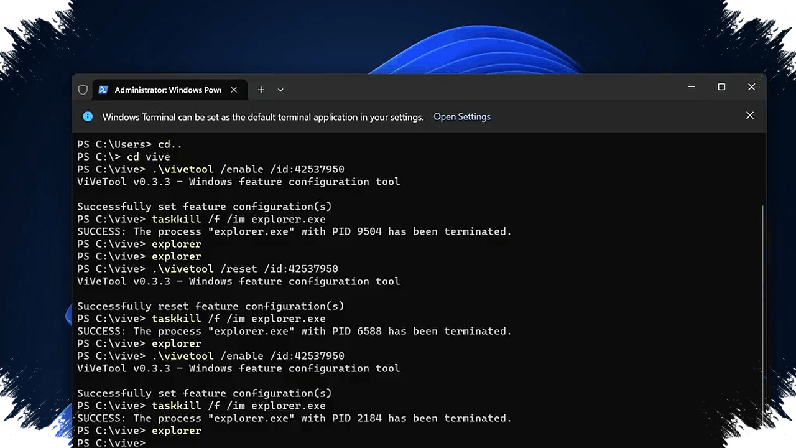
Task: Click 'PID 6588 has been terminated' line
Action: [294, 331]
